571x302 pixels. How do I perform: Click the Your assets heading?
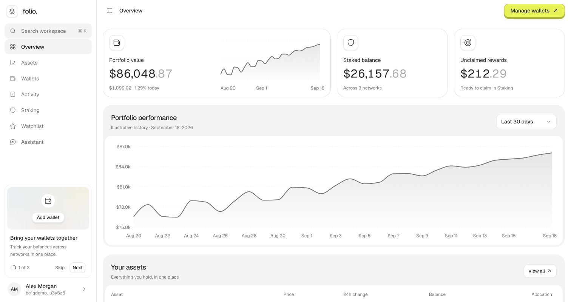pos(128,267)
